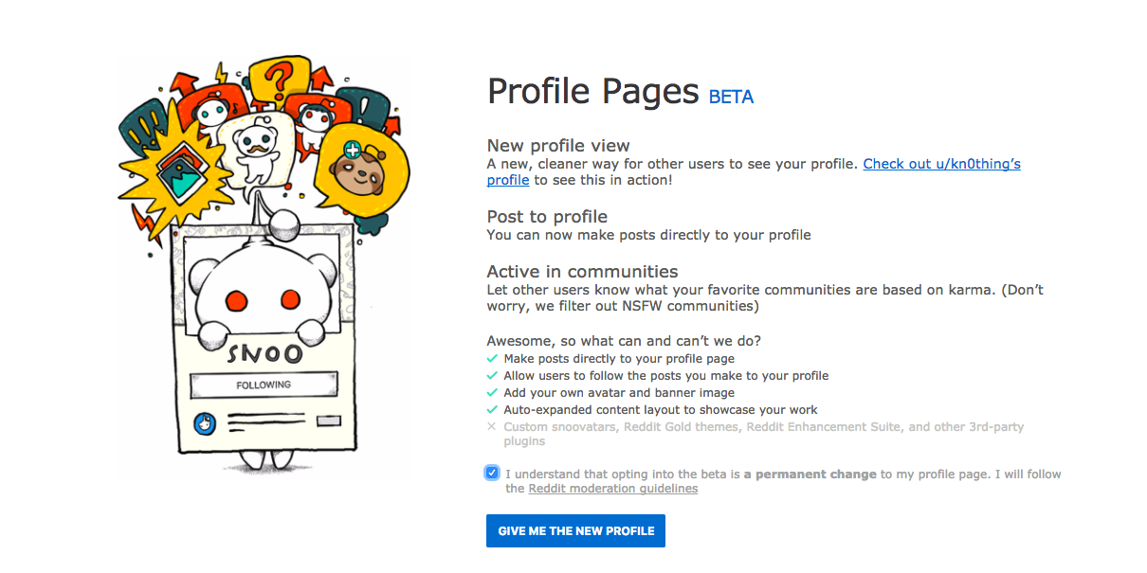The image size is (1147, 573).
Task: Open the Reddit moderation guidelines link
Action: pos(612,488)
